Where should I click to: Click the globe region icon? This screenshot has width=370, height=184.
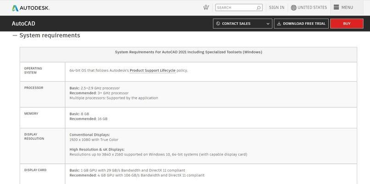pyautogui.click(x=293, y=7)
